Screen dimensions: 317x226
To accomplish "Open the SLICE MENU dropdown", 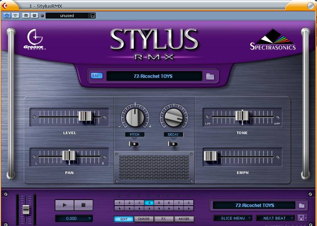I will tap(233, 218).
